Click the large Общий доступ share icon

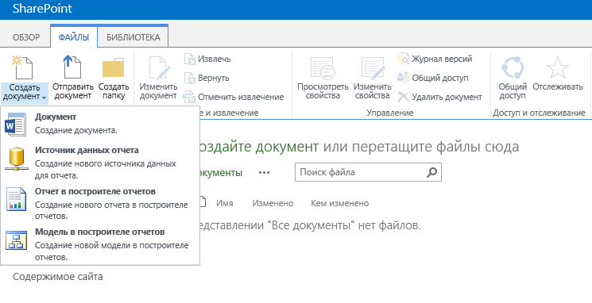click(x=513, y=68)
